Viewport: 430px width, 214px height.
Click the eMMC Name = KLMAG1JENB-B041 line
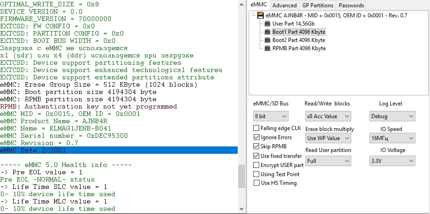pos(56,129)
